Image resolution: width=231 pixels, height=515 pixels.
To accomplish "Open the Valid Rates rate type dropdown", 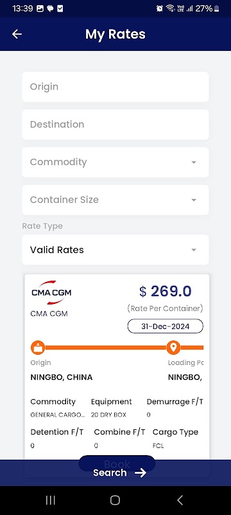I will (x=116, y=250).
